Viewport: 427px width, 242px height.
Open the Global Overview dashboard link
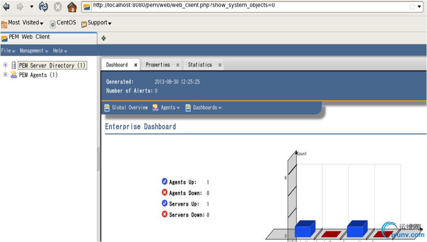130,108
